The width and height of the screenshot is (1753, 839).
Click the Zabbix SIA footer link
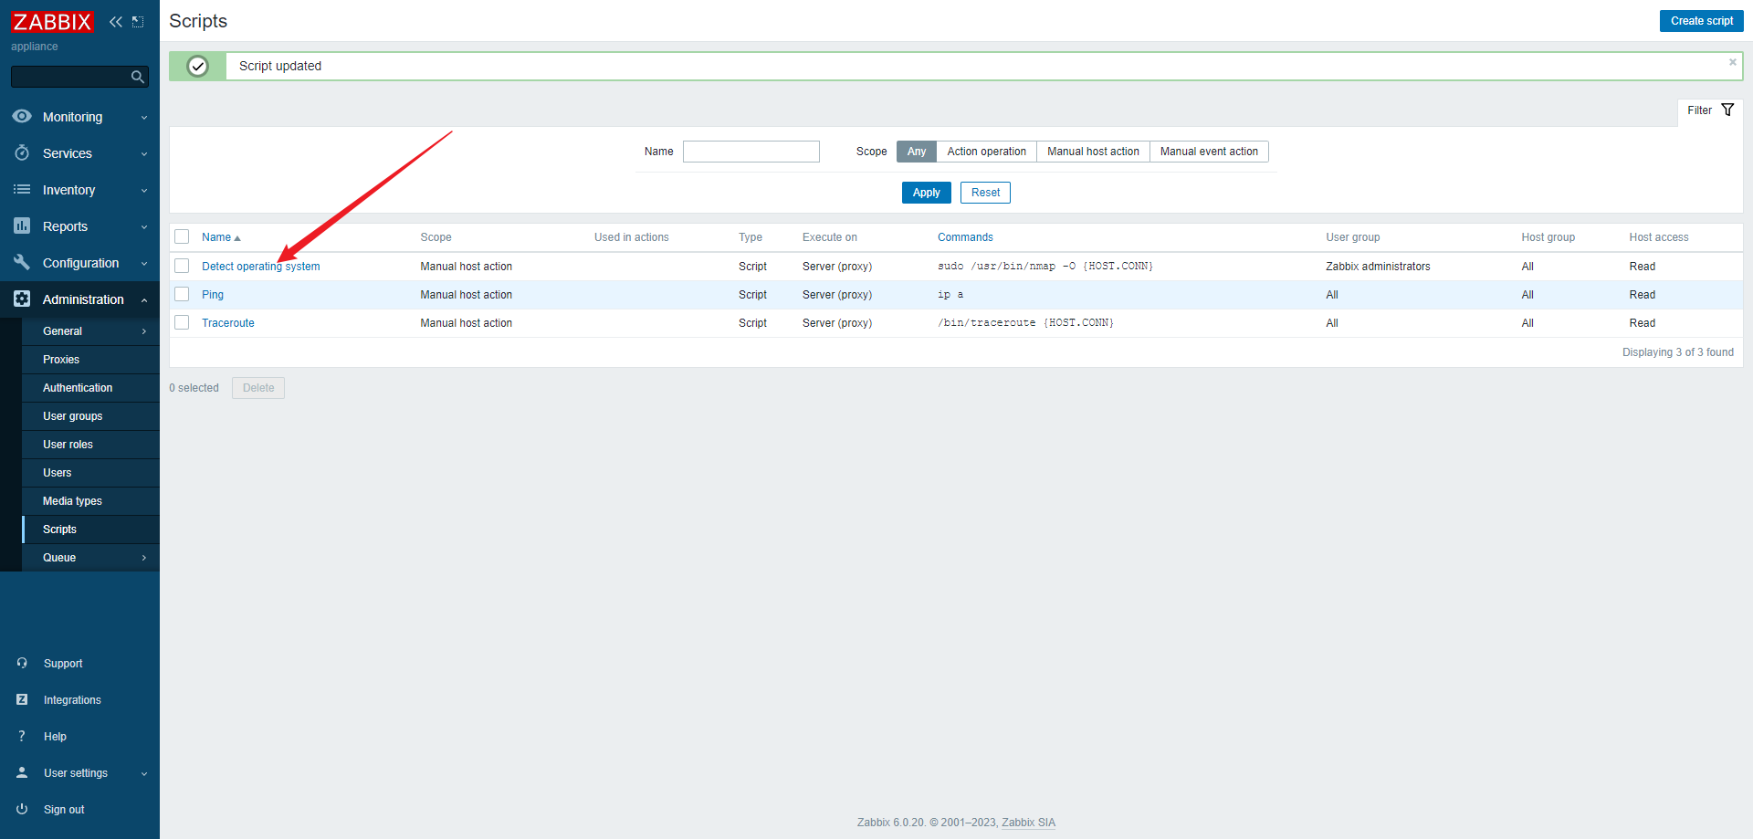point(1028,823)
